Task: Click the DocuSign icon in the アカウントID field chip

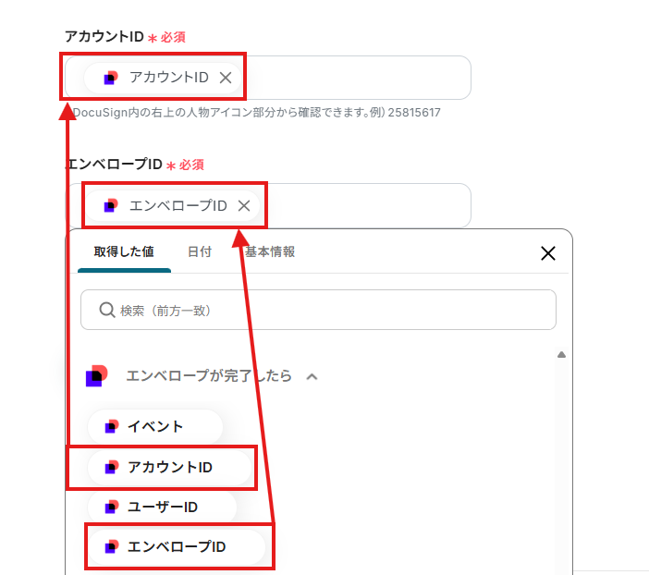Action: coord(111,78)
